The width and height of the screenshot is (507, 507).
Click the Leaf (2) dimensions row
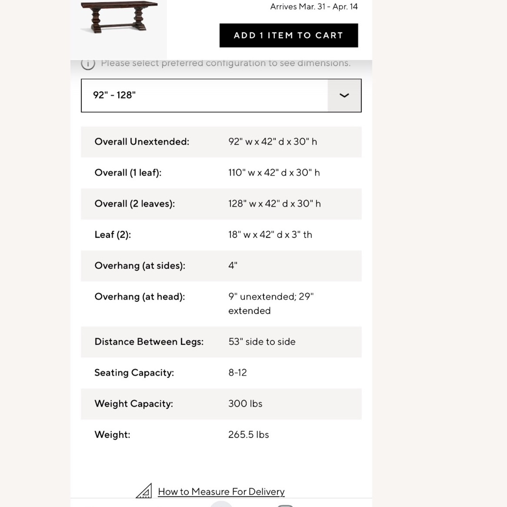click(x=221, y=234)
